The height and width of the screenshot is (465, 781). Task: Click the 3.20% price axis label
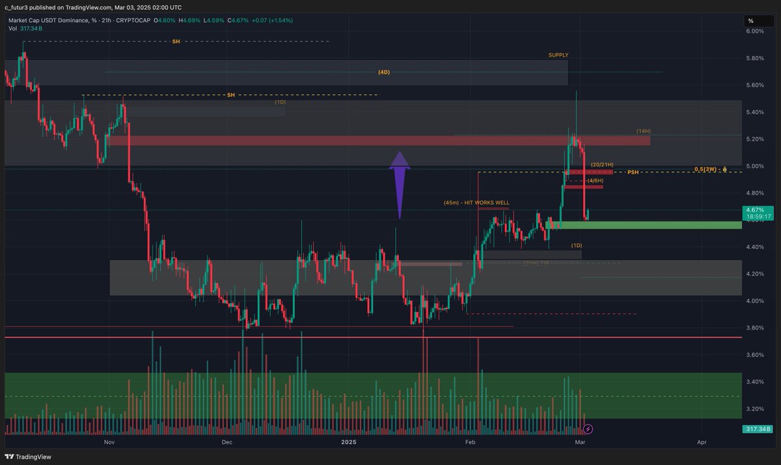[x=755, y=409]
